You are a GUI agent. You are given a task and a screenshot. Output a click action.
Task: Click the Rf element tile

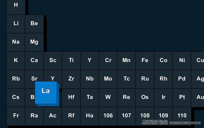point(71,116)
